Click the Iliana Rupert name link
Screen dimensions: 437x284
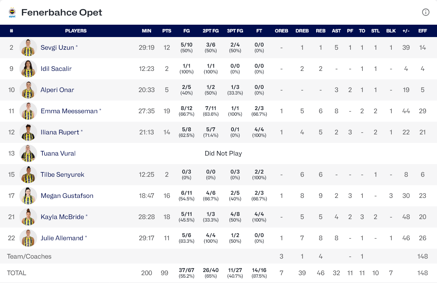click(60, 132)
